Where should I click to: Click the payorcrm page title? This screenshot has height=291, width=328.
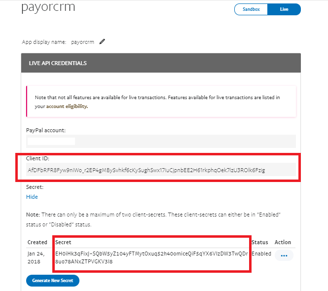(48, 8)
